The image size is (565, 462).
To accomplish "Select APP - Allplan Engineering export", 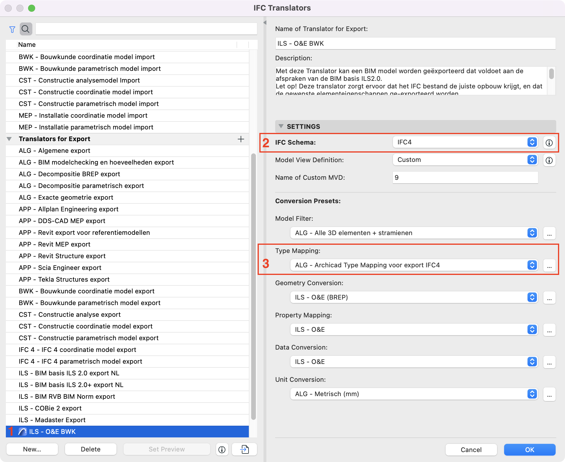I will coord(127,209).
